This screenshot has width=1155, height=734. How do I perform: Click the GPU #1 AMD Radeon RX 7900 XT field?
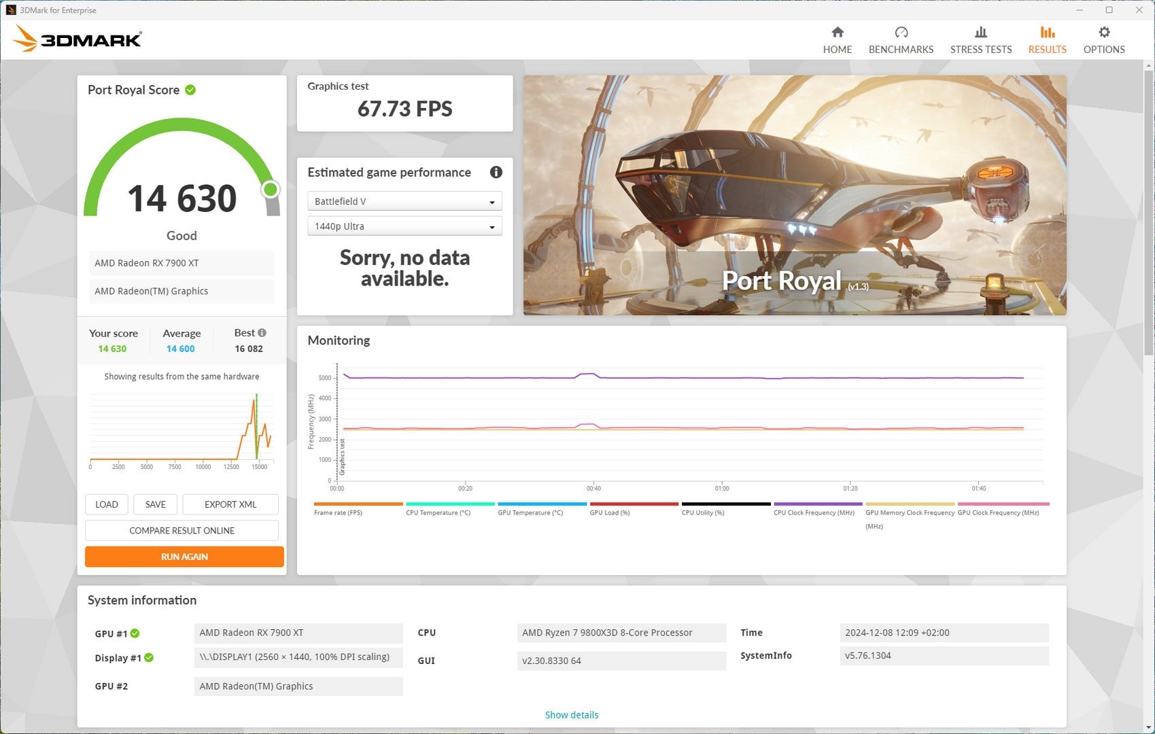298,633
